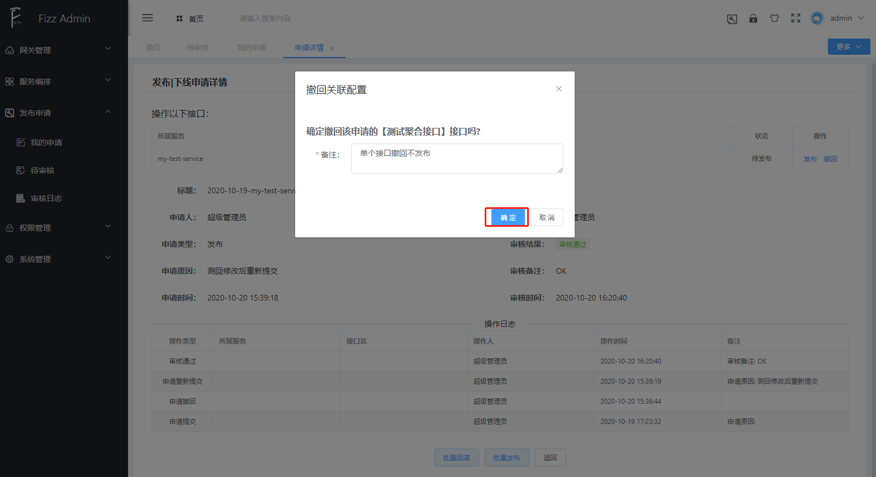Open the theme skin (shirt) icon
This screenshot has width=876, height=477.
(774, 18)
